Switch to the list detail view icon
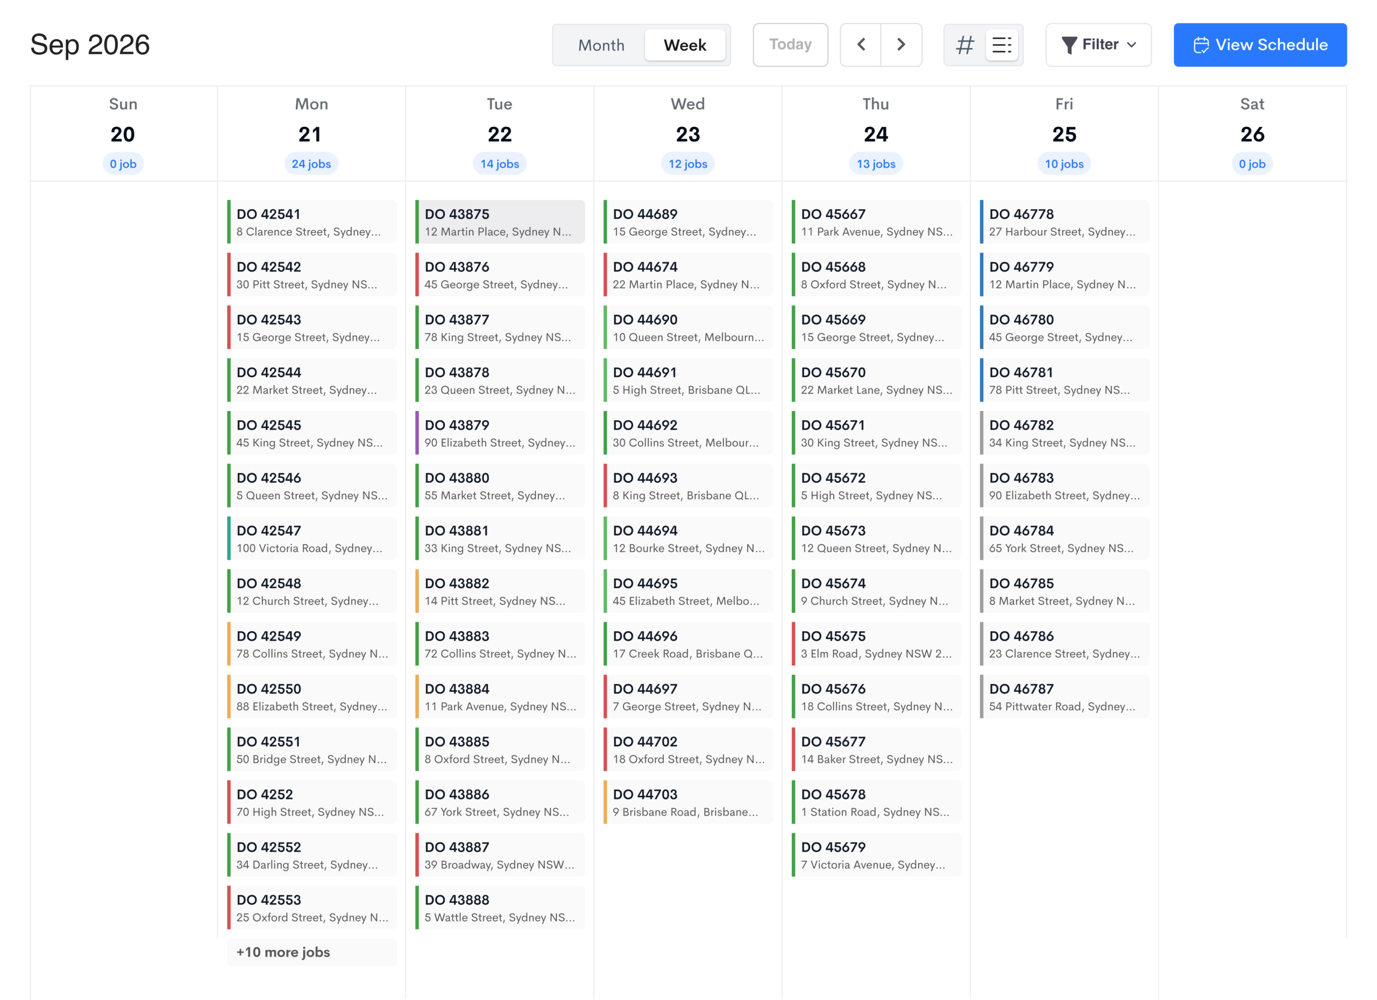This screenshot has width=1377, height=1000. [x=1001, y=44]
